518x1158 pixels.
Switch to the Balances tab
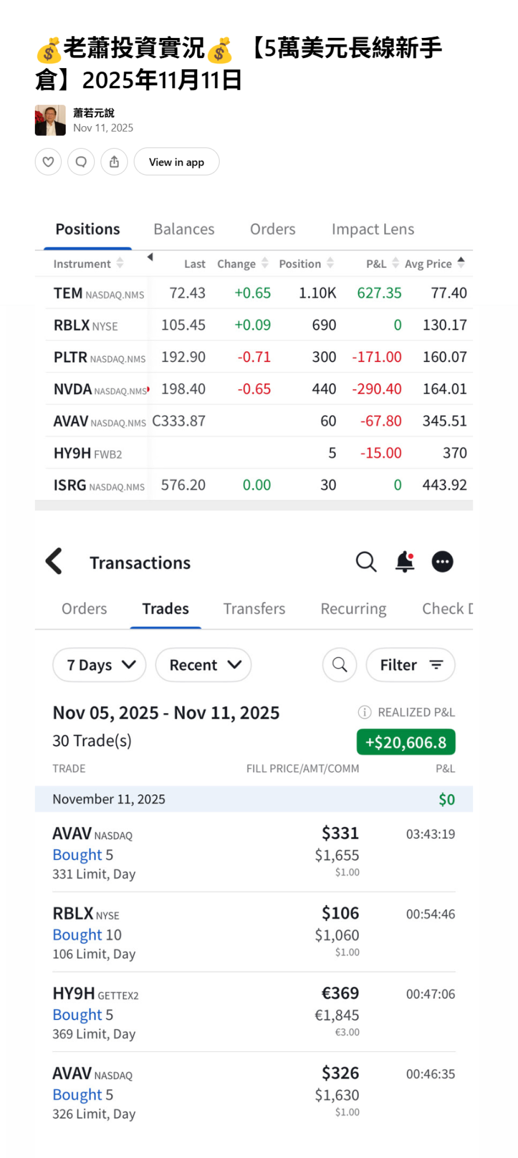[184, 229]
